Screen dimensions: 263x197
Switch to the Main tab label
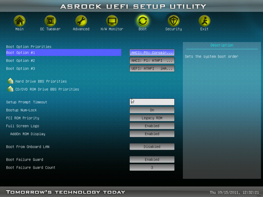[x=20, y=29]
